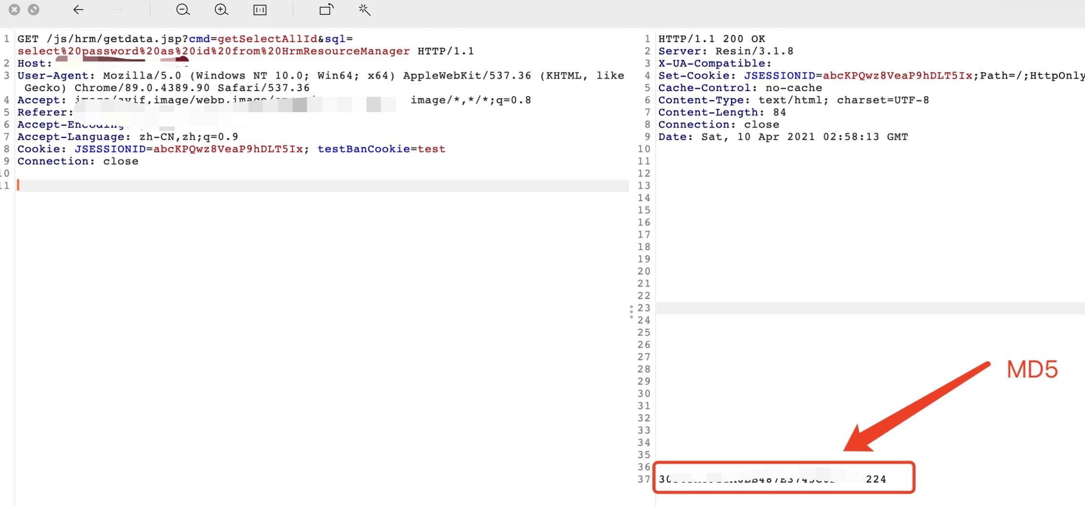Click testBanCookie=test in the cookie
Image resolution: width=1085 pixels, height=506 pixels.
point(381,149)
